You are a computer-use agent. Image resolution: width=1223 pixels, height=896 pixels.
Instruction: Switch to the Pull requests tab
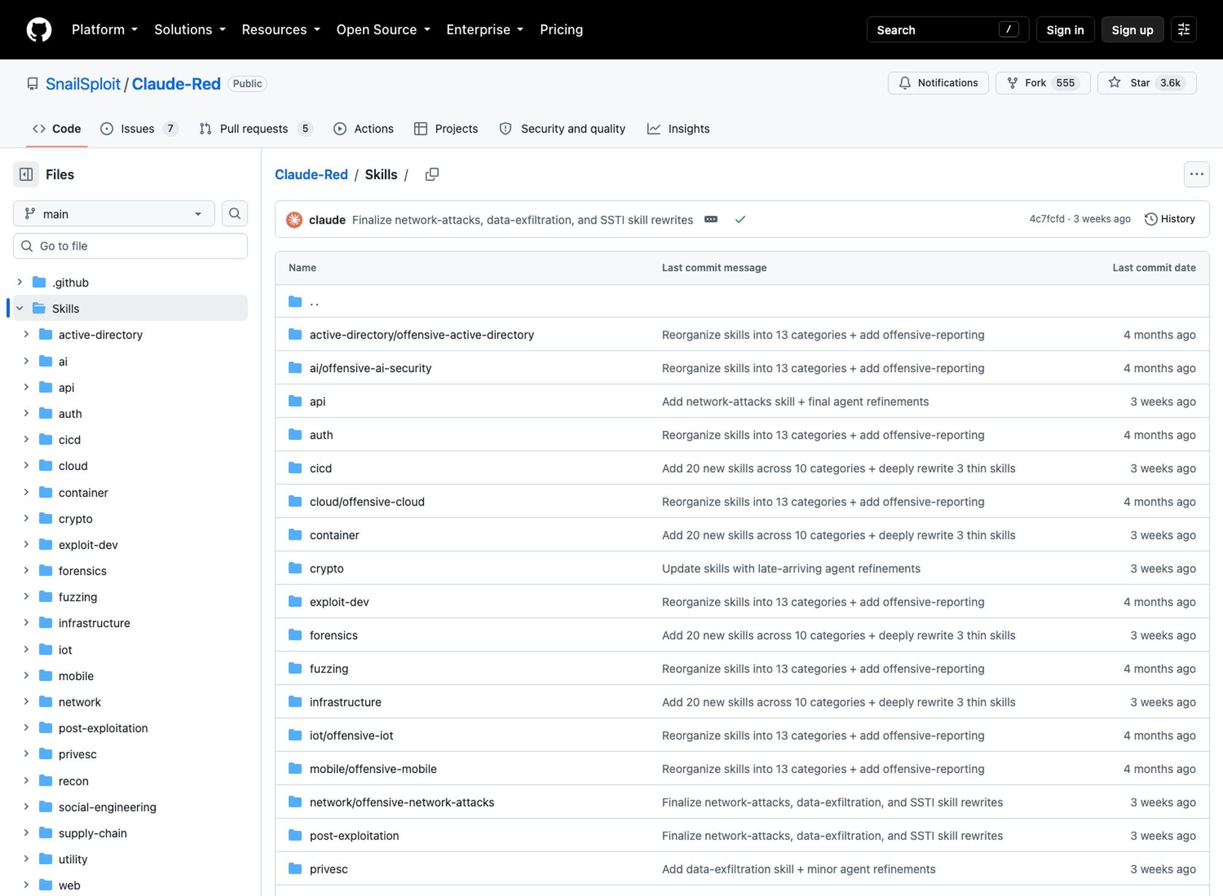(256, 128)
